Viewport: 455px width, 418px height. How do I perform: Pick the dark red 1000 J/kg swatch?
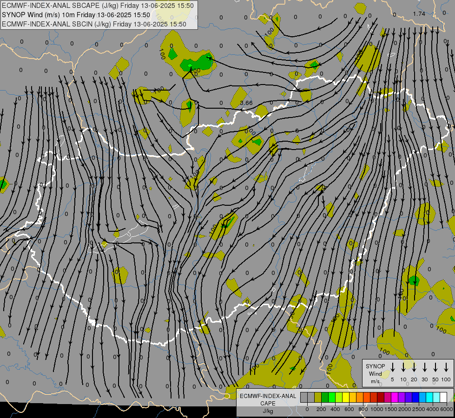coord(381,397)
